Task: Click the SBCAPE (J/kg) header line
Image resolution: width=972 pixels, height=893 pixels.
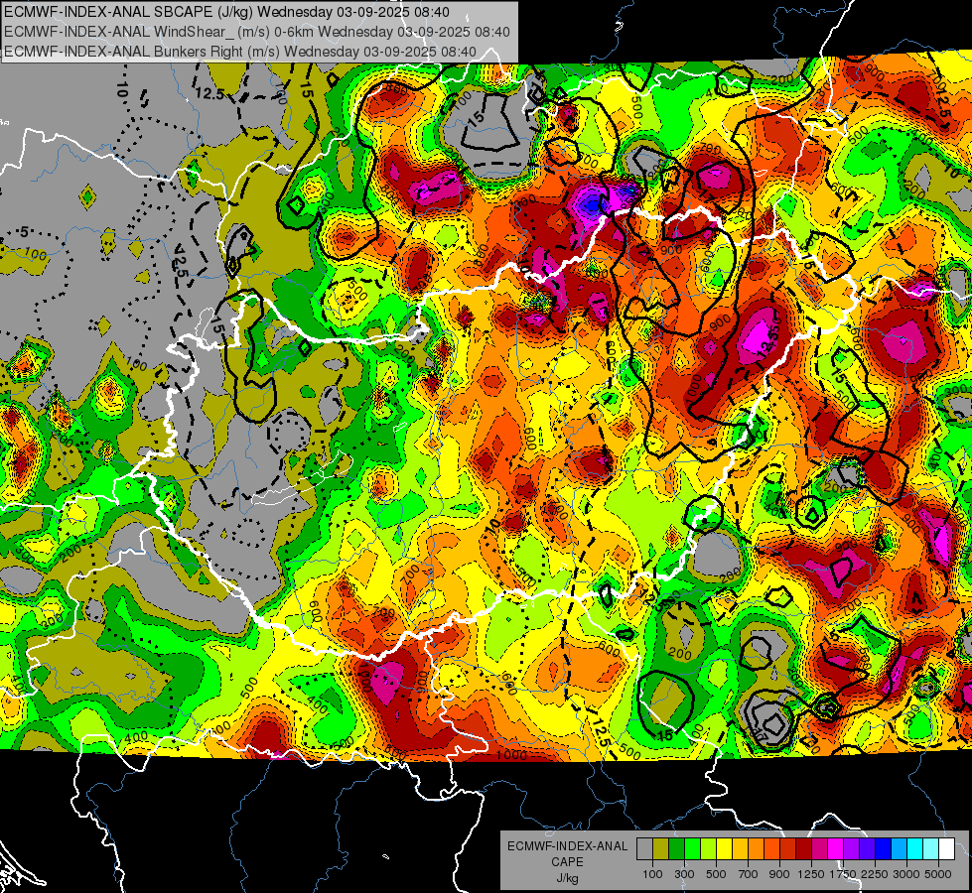Action: pyautogui.click(x=227, y=12)
